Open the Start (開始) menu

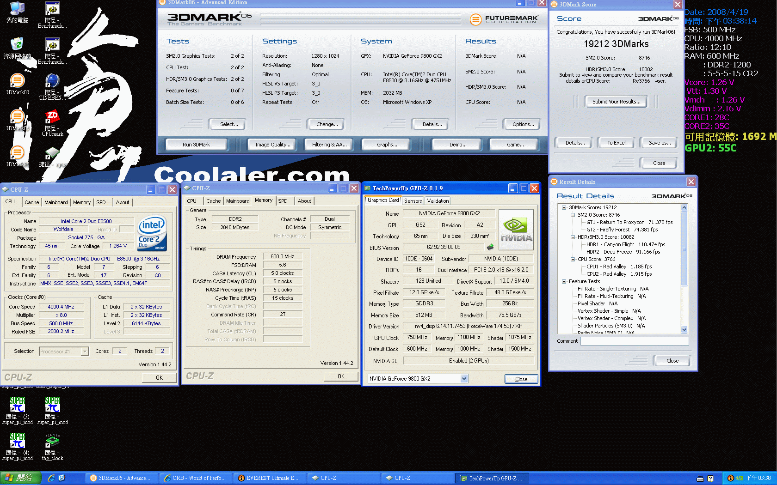(x=21, y=478)
